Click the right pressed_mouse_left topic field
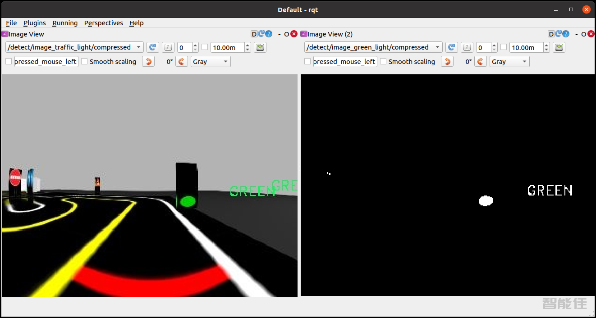This screenshot has width=596, height=318. [x=345, y=62]
